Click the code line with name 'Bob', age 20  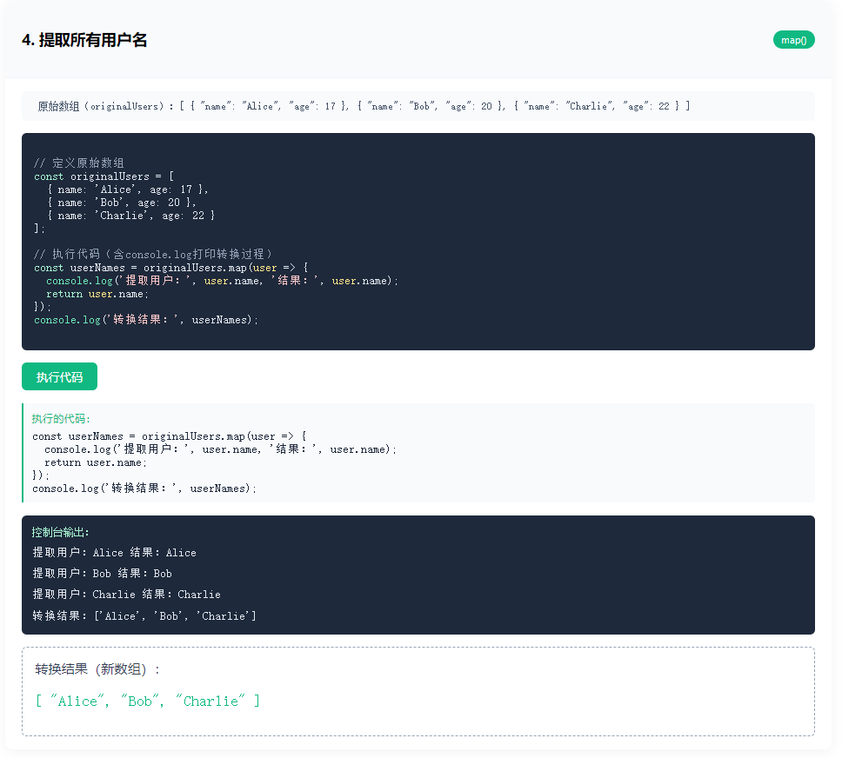click(122, 202)
